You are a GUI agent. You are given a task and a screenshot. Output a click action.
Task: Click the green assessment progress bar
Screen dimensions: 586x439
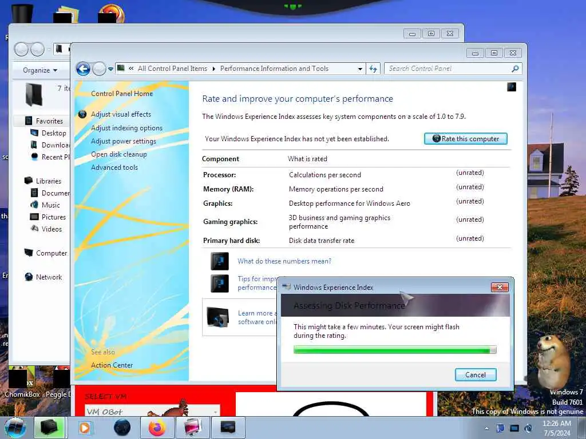pyautogui.click(x=395, y=350)
